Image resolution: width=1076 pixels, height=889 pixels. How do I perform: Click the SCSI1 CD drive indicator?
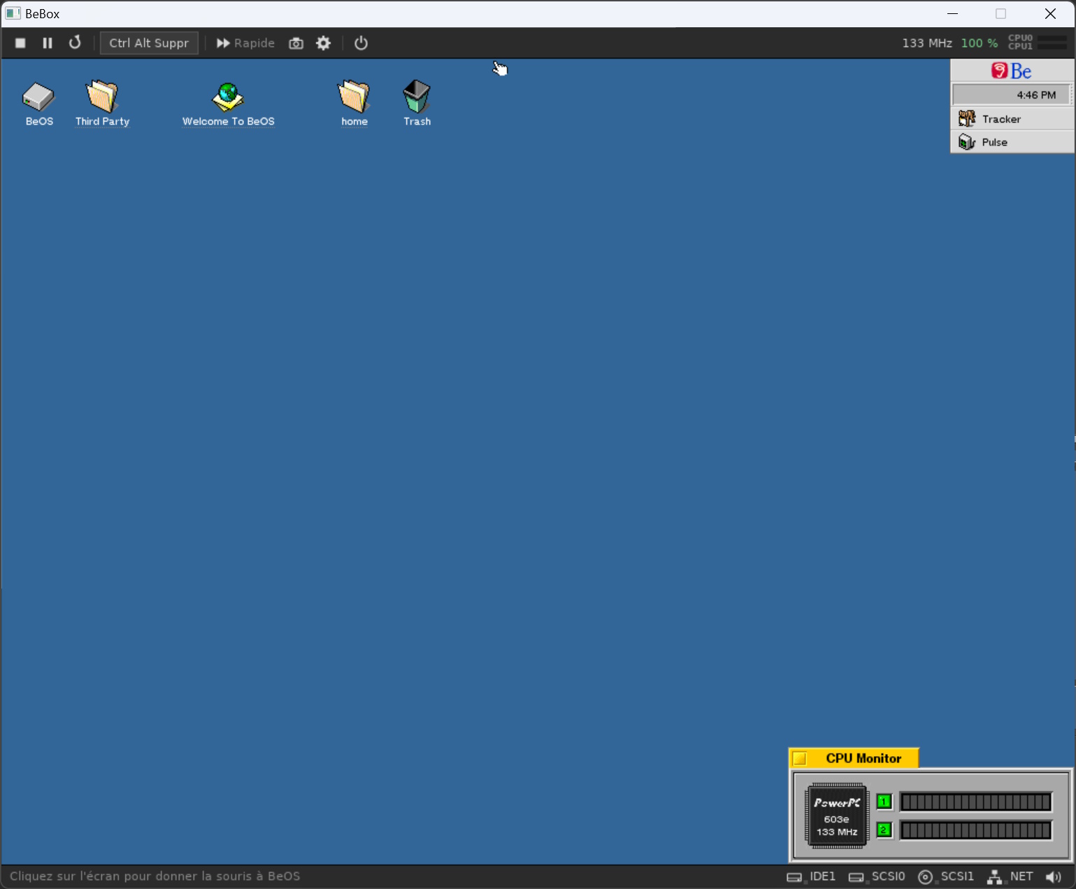click(x=946, y=876)
